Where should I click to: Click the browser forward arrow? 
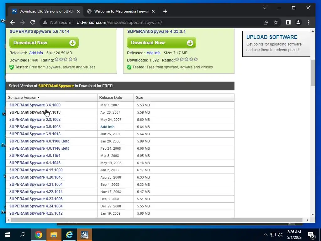(23, 22)
